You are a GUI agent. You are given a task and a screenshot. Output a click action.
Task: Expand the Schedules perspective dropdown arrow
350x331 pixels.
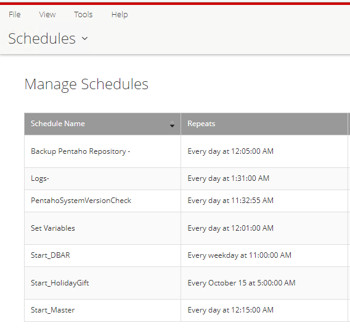tap(84, 39)
